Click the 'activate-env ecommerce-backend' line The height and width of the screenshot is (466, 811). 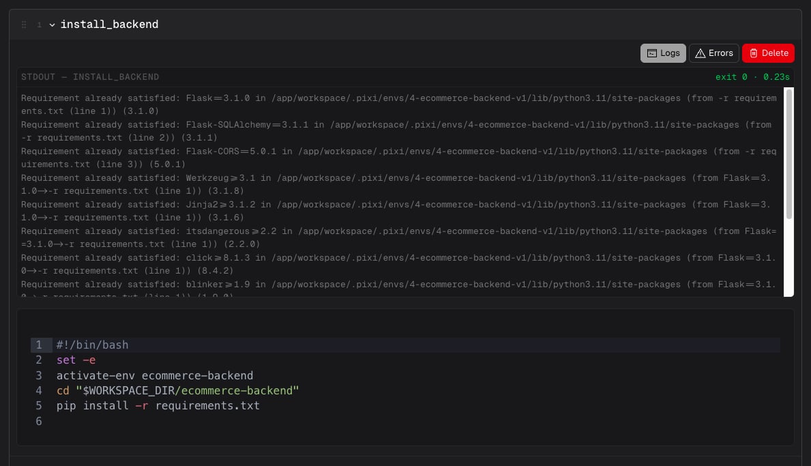pyautogui.click(x=155, y=375)
